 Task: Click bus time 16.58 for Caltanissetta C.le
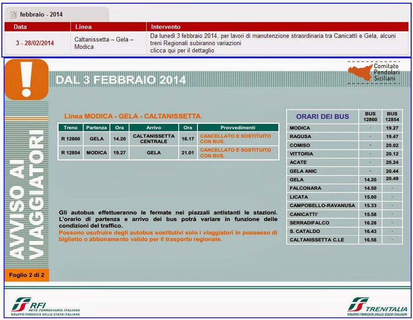click(370, 240)
